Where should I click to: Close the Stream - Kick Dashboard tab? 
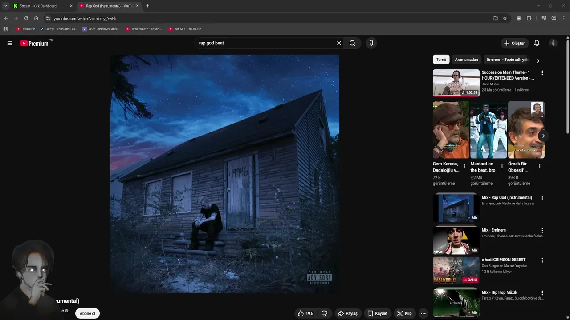(x=71, y=6)
